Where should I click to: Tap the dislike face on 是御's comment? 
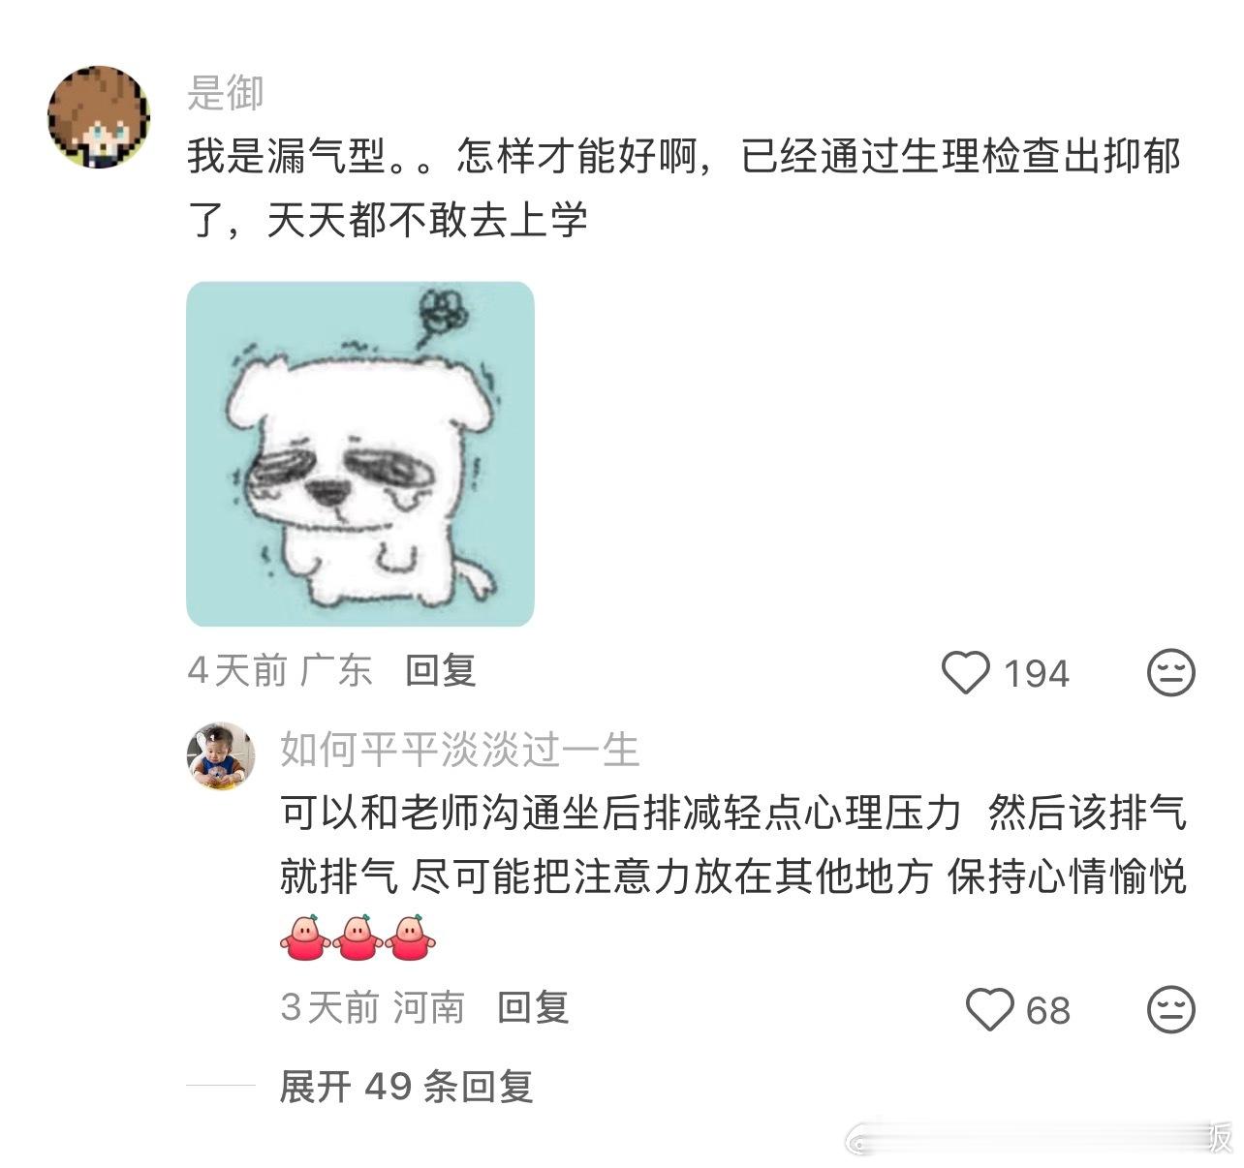coord(1170,672)
